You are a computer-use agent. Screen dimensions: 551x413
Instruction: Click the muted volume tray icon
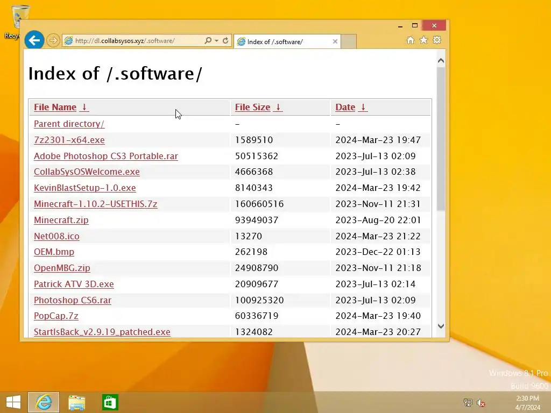[x=481, y=402]
